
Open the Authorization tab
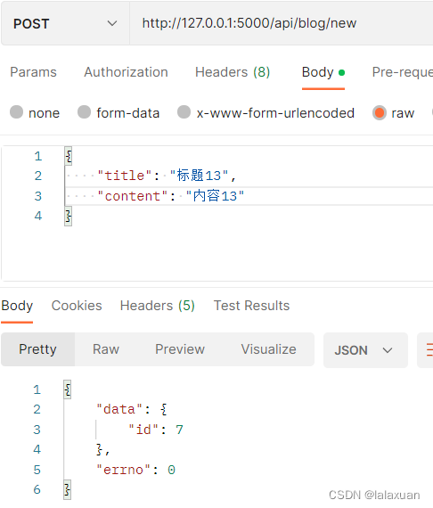(126, 72)
